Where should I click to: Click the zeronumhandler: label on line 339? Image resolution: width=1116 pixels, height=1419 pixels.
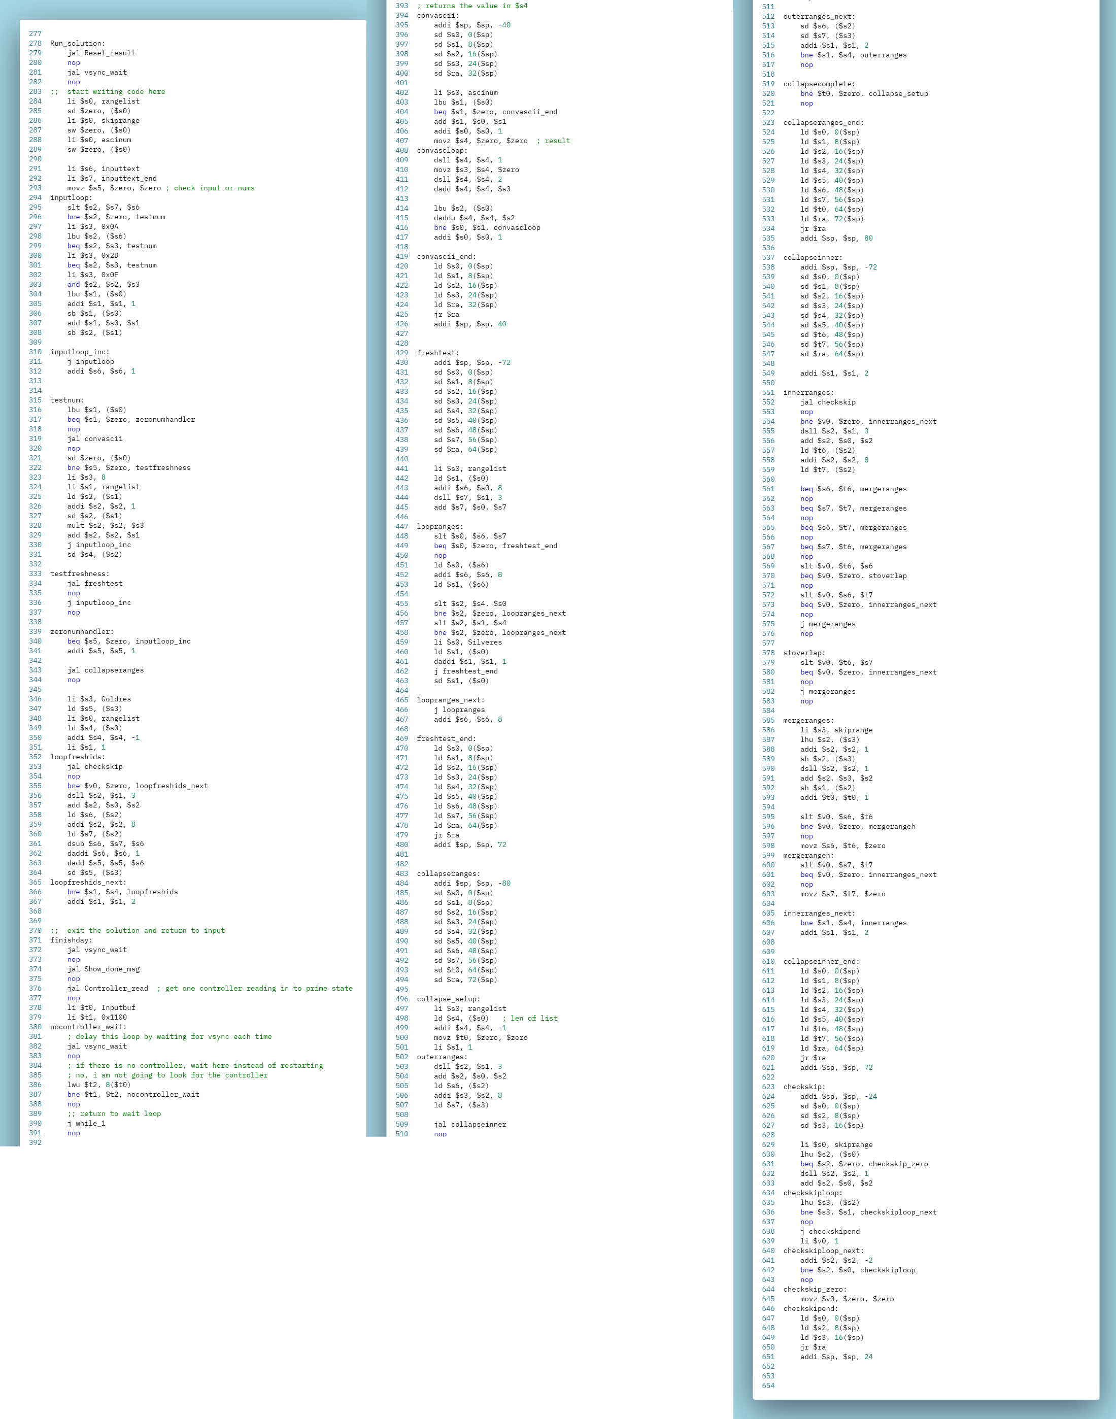[82, 632]
